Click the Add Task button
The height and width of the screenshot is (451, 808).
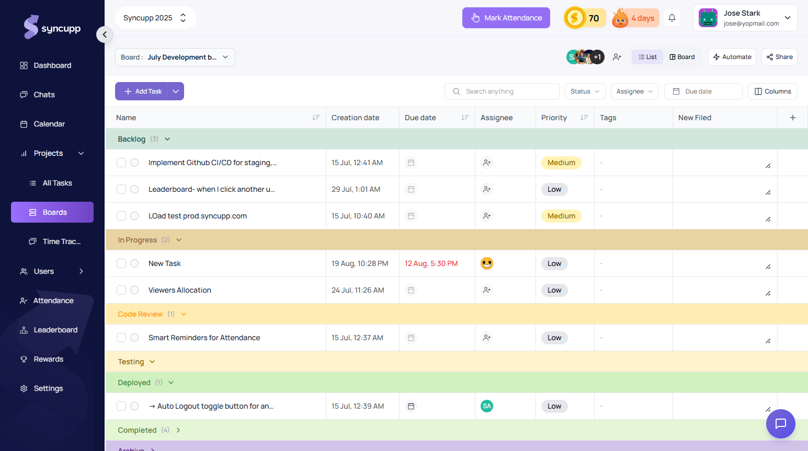(142, 91)
